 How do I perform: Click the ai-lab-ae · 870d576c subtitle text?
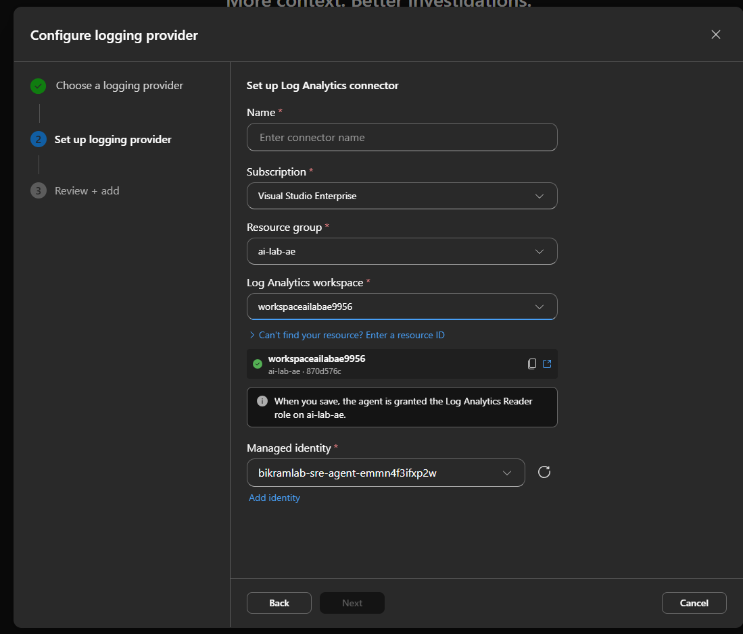click(305, 371)
